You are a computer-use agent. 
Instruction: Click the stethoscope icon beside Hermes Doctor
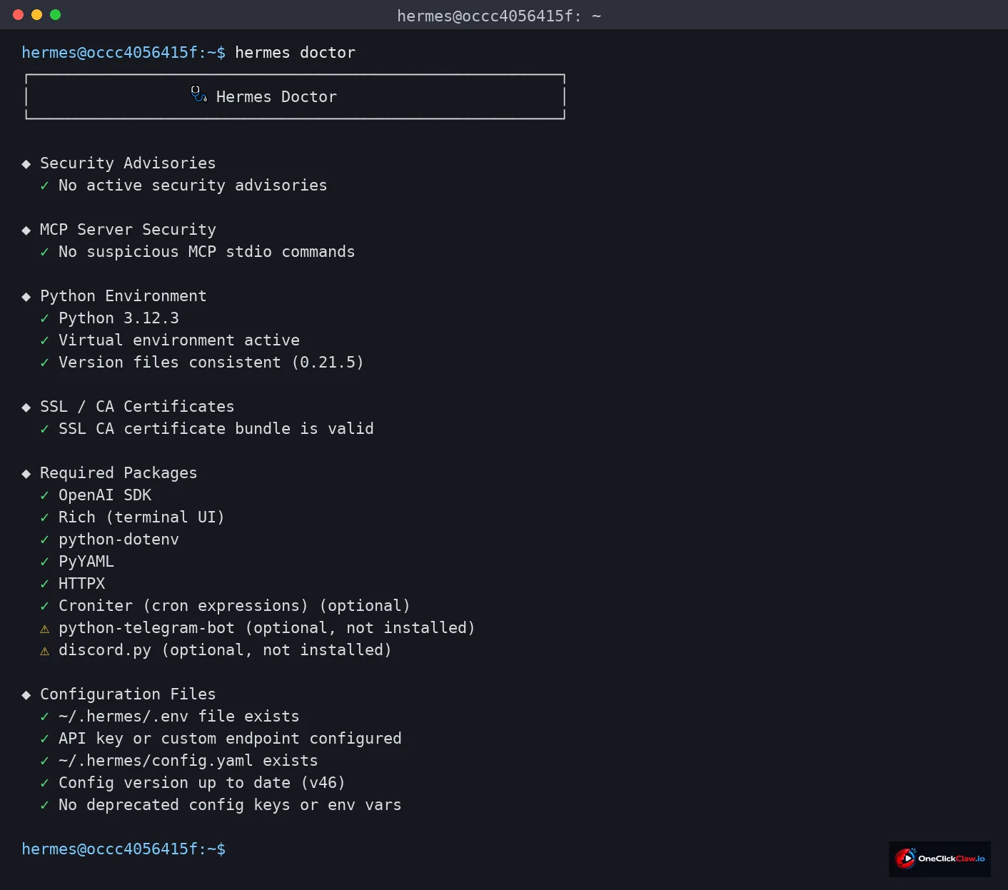click(199, 95)
